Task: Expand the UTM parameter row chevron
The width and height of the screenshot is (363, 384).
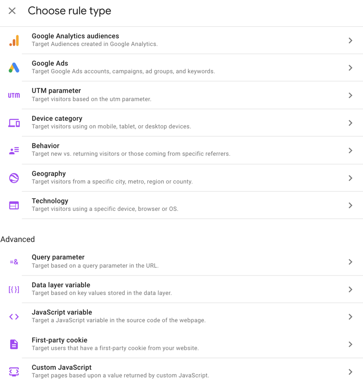Action: point(351,95)
